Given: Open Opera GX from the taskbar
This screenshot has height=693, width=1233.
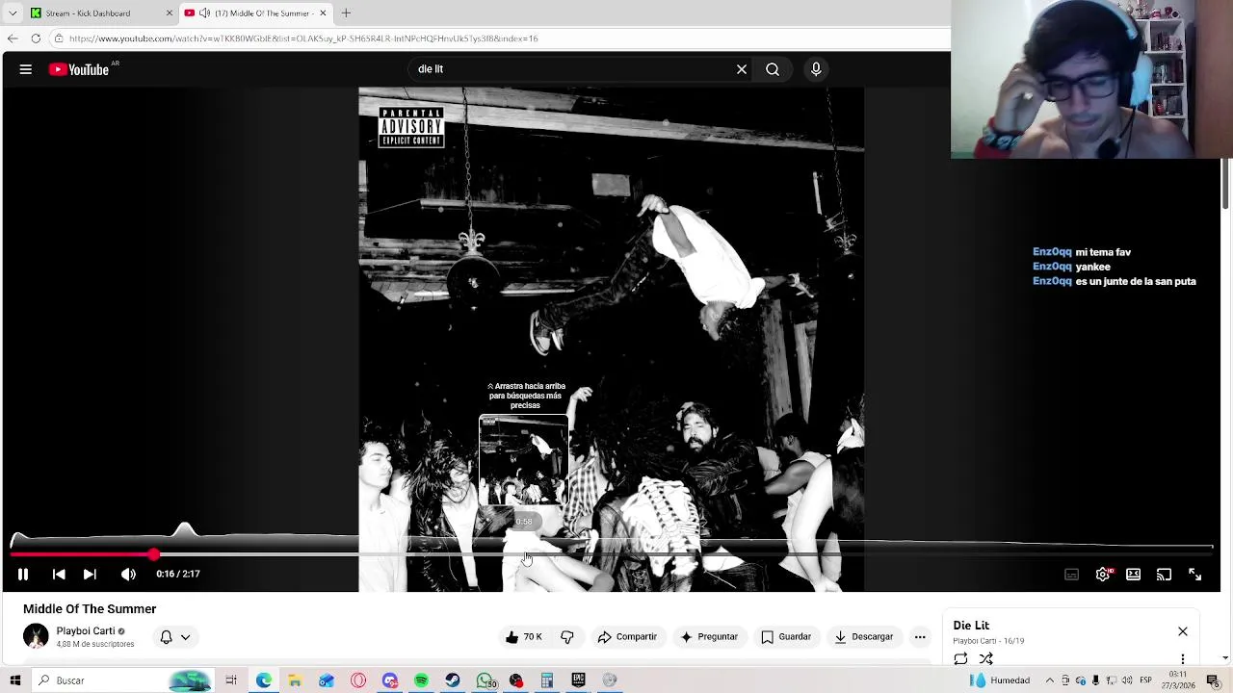Looking at the screenshot, I should click(358, 680).
